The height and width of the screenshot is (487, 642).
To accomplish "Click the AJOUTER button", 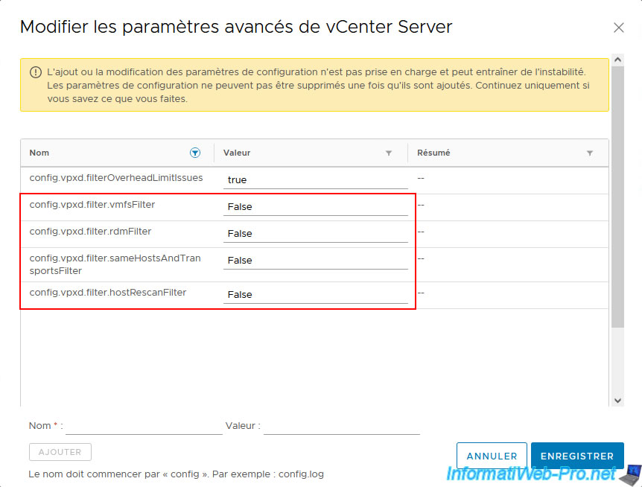I will coord(60,452).
